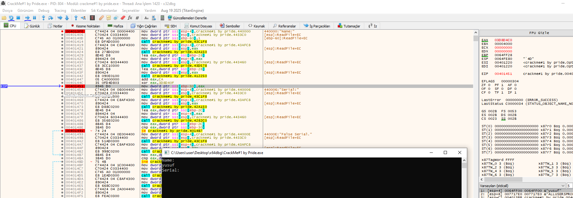Toggle breakpoint dot at address 00401424
The width and height of the screenshot is (573, 198).
coord(62,52)
